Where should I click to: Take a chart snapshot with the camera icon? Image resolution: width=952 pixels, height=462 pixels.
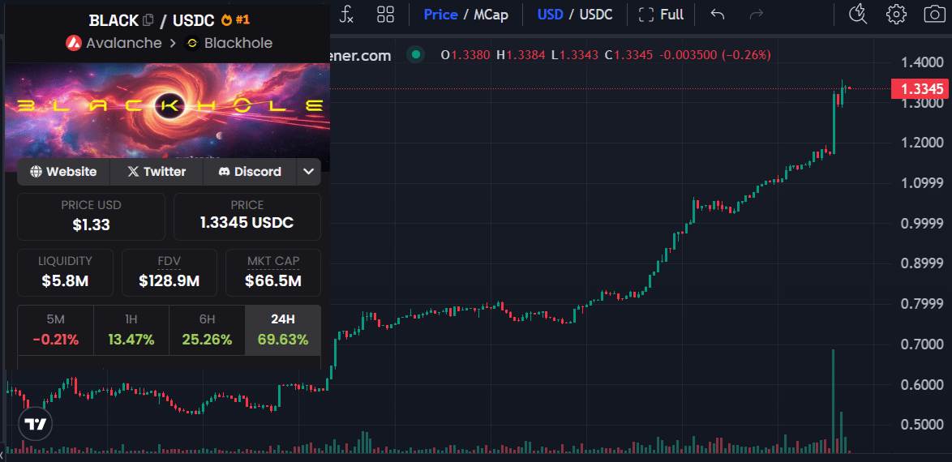click(934, 14)
